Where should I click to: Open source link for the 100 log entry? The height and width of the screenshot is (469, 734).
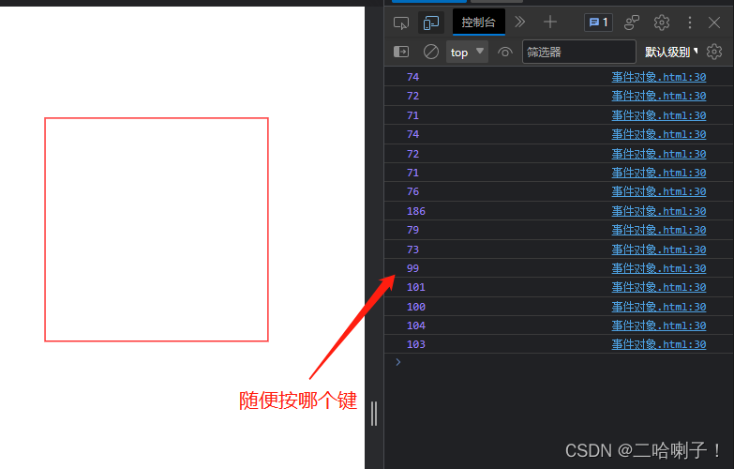(659, 307)
